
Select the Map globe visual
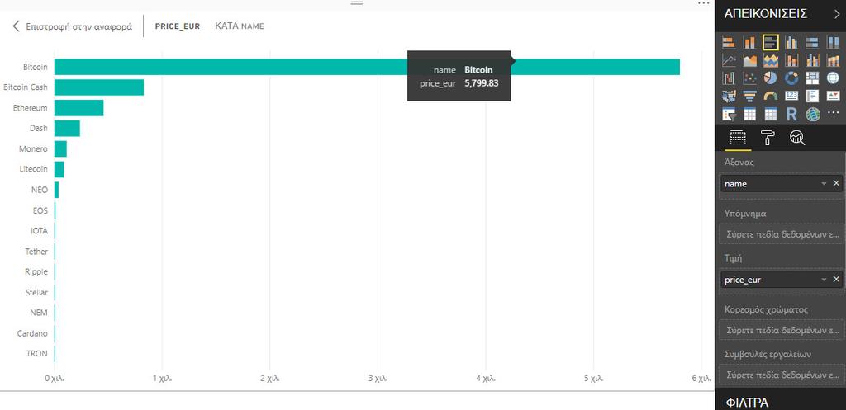coord(833,78)
